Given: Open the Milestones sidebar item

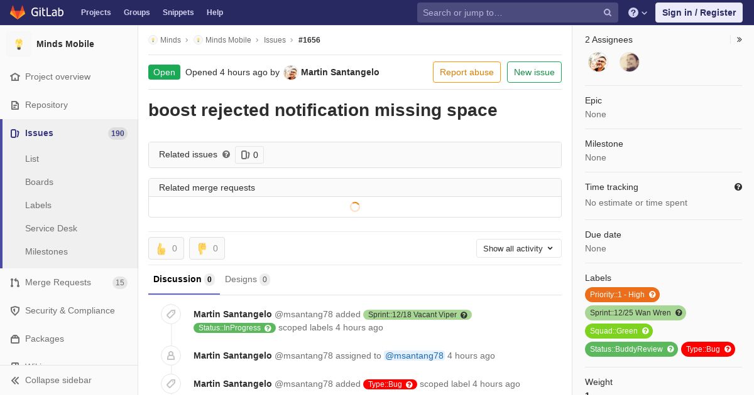Looking at the screenshot, I should tap(46, 251).
